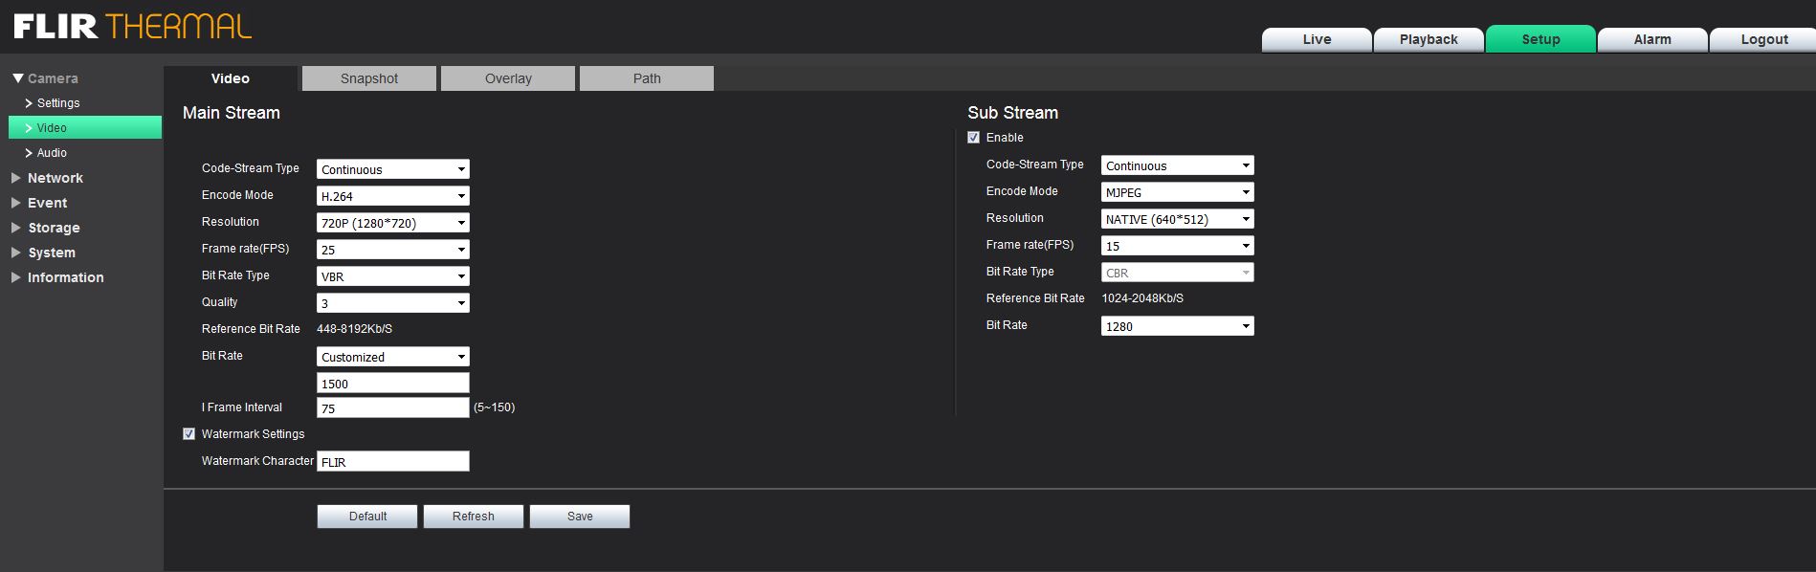Viewport: 1816px width, 572px height.
Task: Go to the Playback page
Action: (1428, 39)
